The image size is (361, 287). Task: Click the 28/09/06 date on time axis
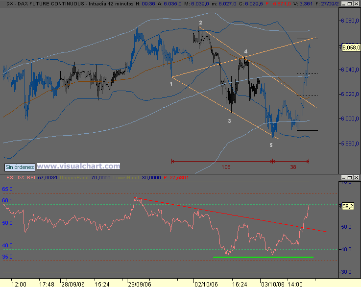[x=73, y=284]
